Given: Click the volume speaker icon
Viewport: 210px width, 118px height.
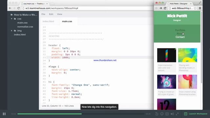Looking at the screenshot, I should [x=172, y=114].
